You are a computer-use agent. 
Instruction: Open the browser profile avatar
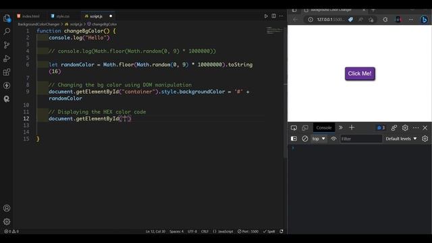pos(398,20)
